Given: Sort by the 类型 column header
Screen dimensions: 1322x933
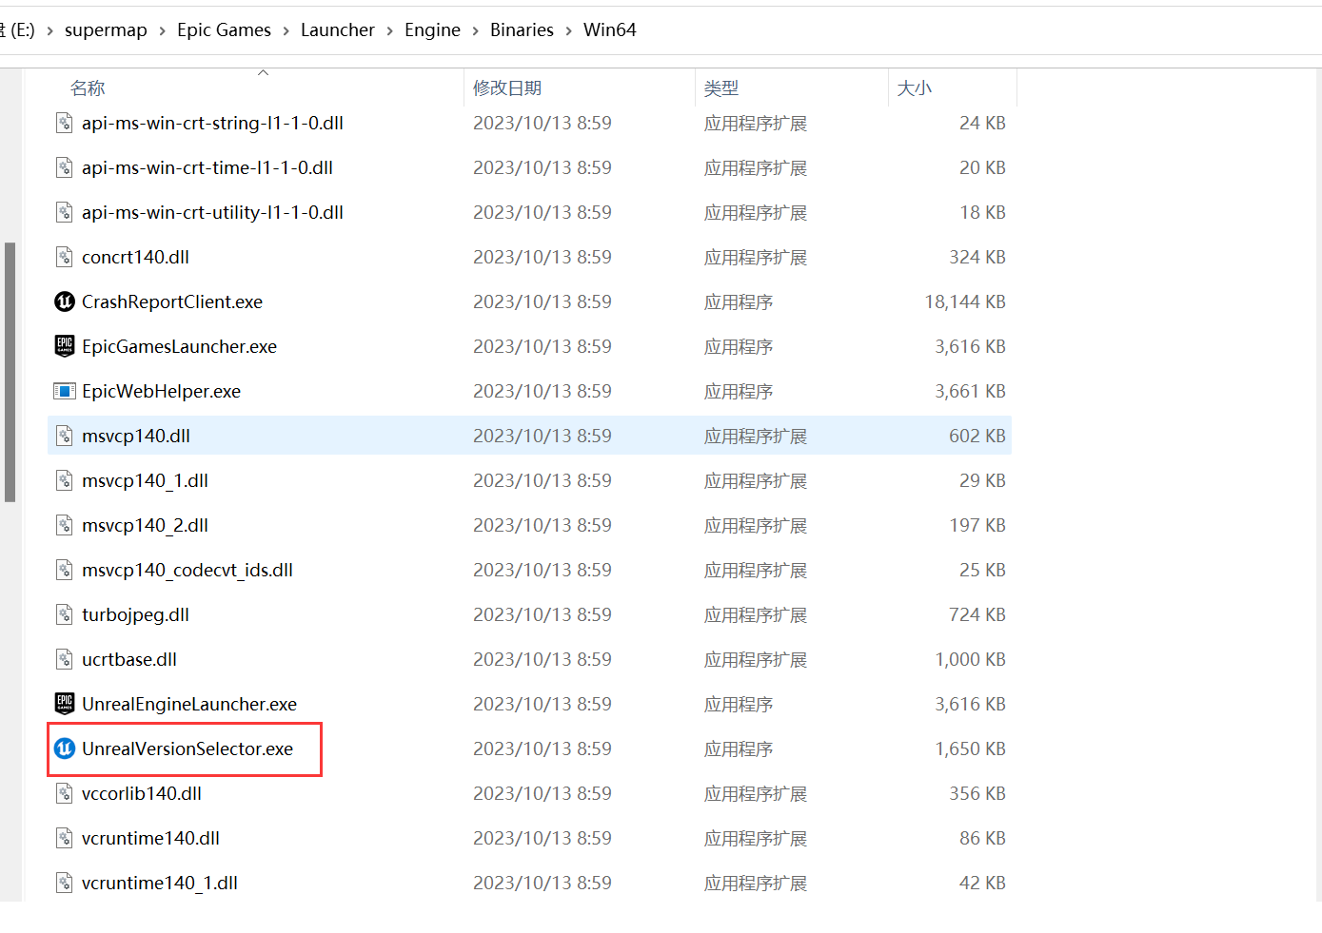Looking at the screenshot, I should pyautogui.click(x=720, y=88).
